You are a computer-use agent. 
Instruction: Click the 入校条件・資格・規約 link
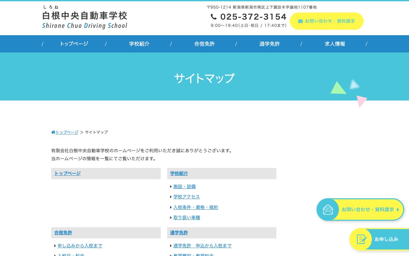(196, 207)
